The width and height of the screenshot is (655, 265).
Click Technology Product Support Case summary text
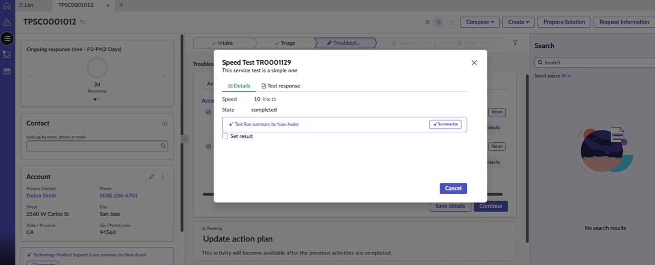90,255
